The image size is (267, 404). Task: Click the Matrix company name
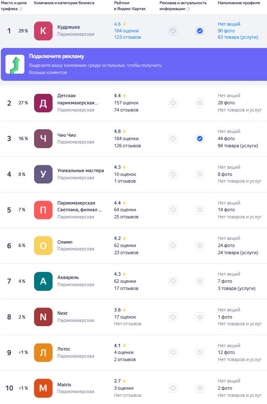[64, 385]
